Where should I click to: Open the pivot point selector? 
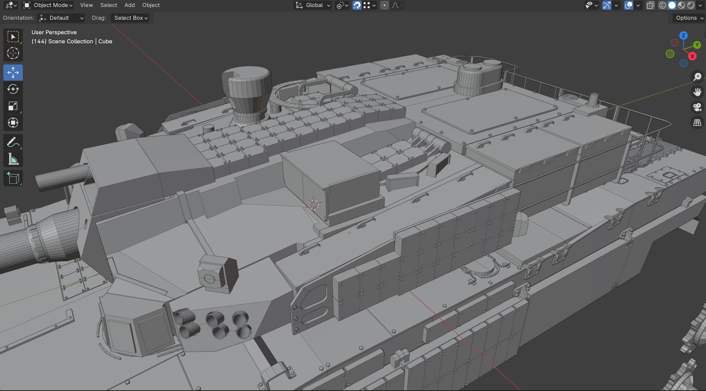(x=342, y=5)
